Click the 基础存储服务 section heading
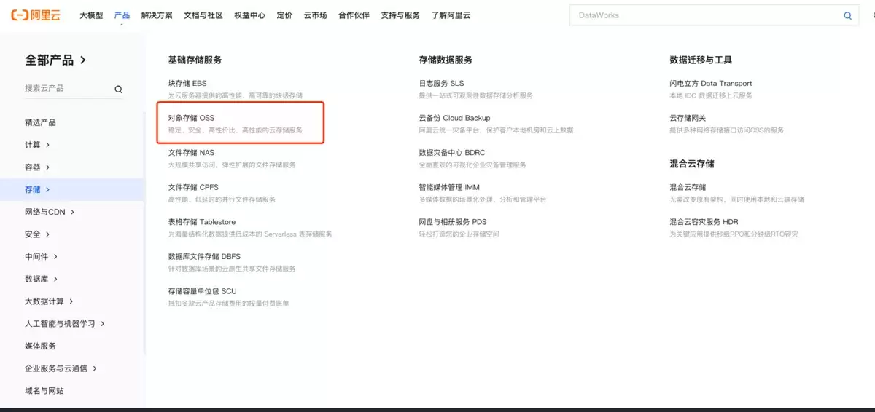Viewport: 875px width, 412px height. click(195, 60)
